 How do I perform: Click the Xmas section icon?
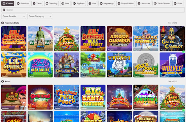(3, 81)
